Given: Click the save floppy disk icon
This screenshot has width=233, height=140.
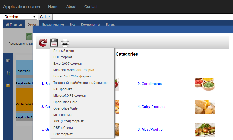Looking at the screenshot, I should pyautogui.click(x=54, y=43).
